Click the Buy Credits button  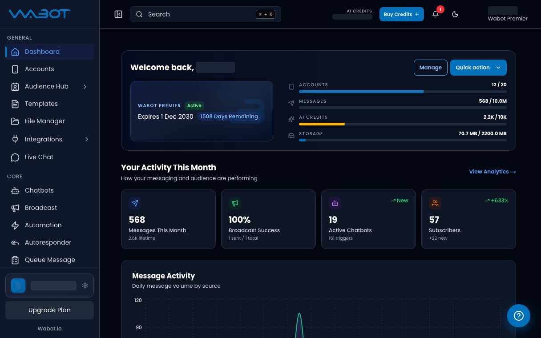pyautogui.click(x=401, y=14)
